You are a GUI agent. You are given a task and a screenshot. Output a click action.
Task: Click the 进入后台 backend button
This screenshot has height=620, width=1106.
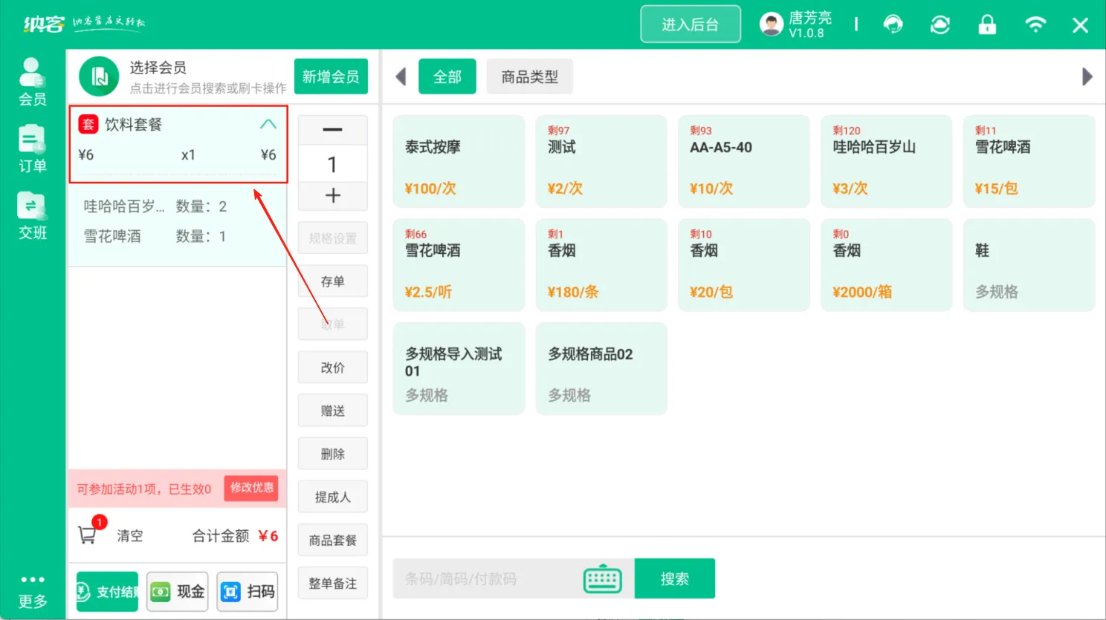pos(690,24)
